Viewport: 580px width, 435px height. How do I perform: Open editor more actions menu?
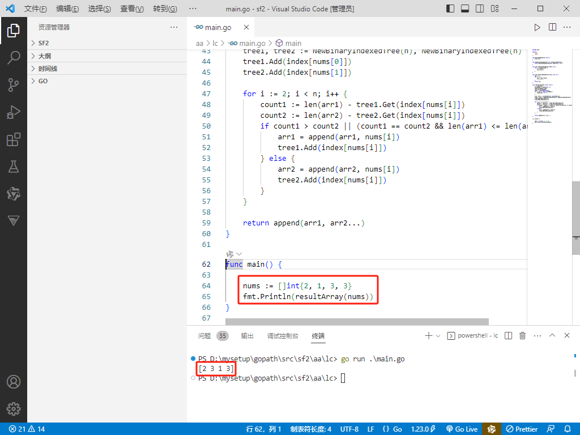(567, 27)
